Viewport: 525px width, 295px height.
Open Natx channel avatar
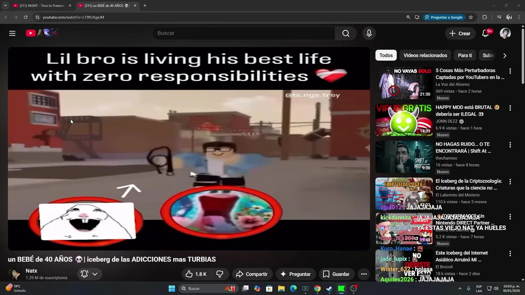(x=15, y=274)
